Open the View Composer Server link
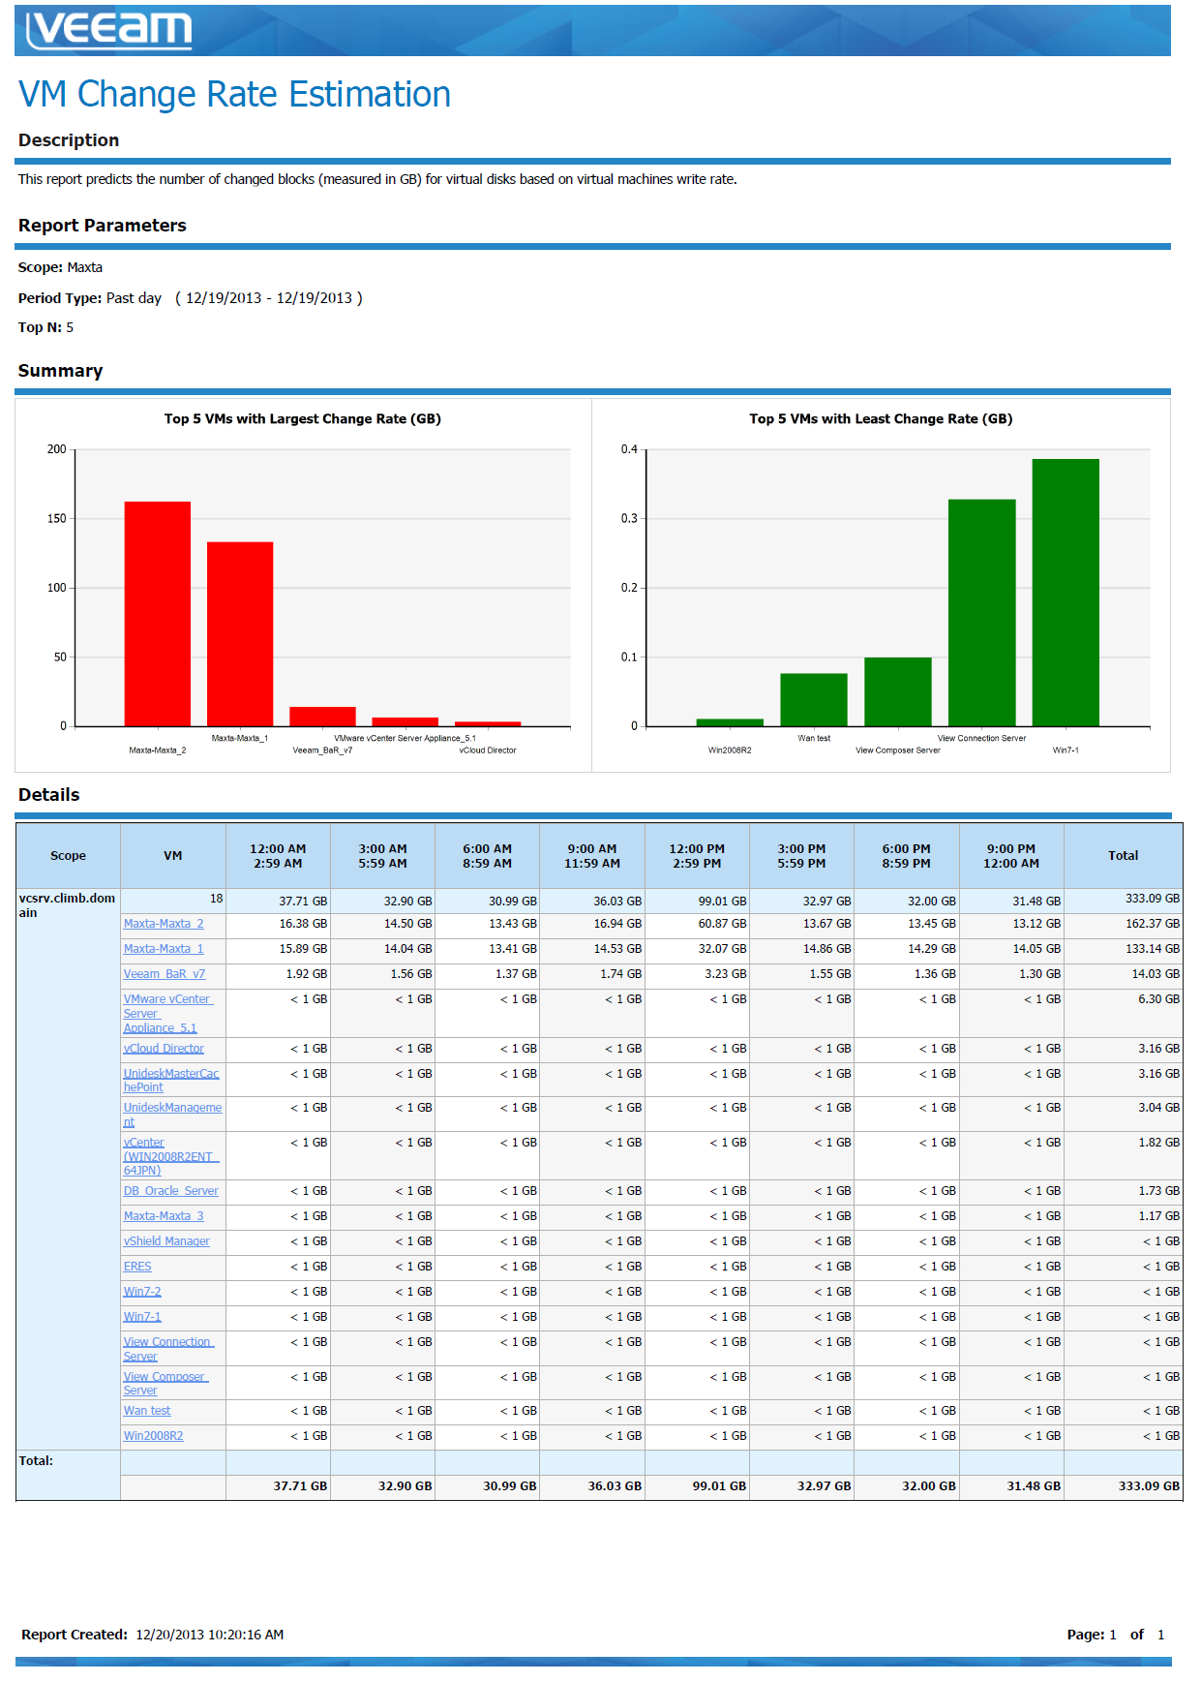This screenshot has height=1682, width=1201. 165,1384
